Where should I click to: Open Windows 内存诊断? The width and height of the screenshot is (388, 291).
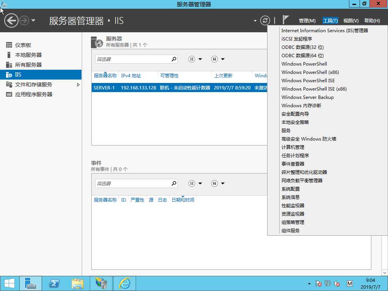[301, 106]
